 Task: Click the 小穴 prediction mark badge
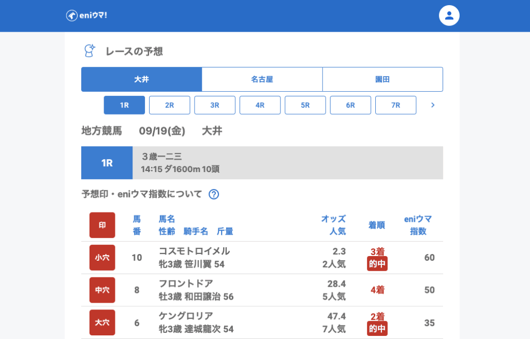pyautogui.click(x=102, y=258)
